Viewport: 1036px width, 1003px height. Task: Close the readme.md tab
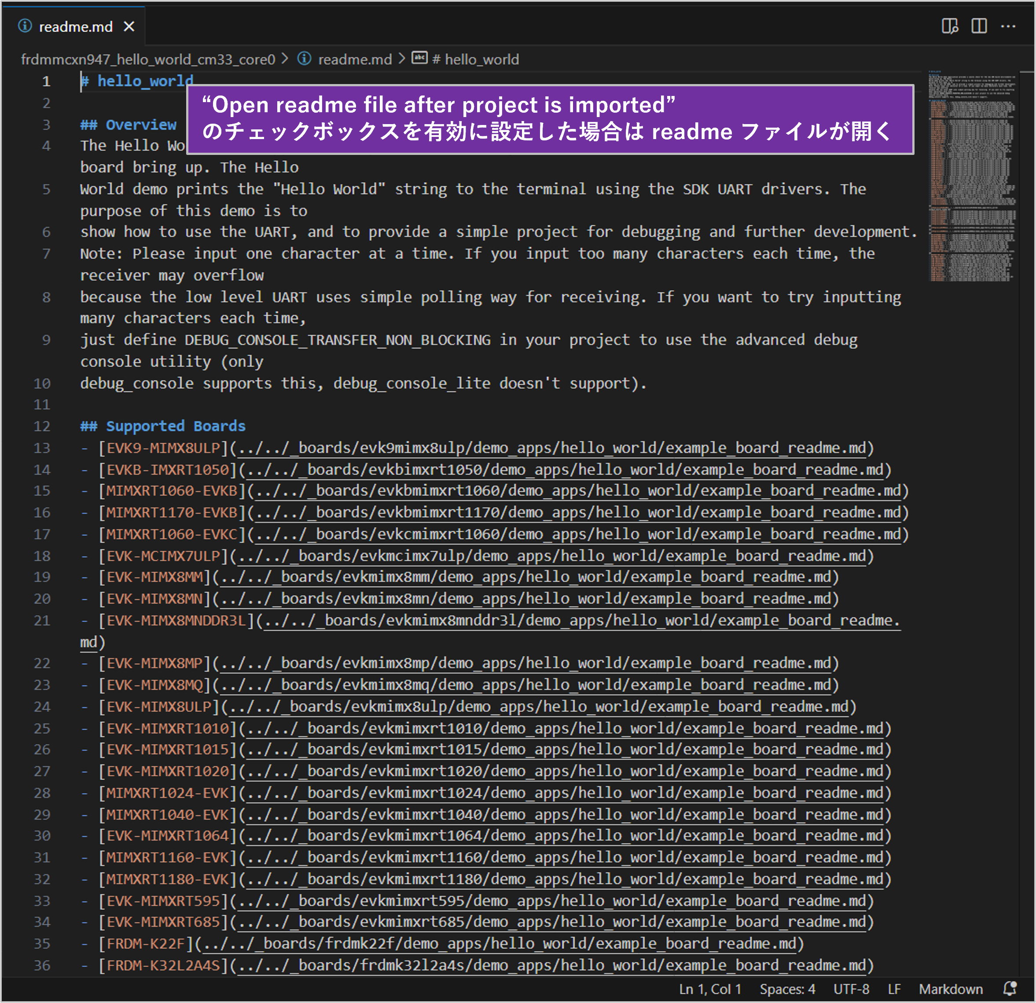[129, 26]
